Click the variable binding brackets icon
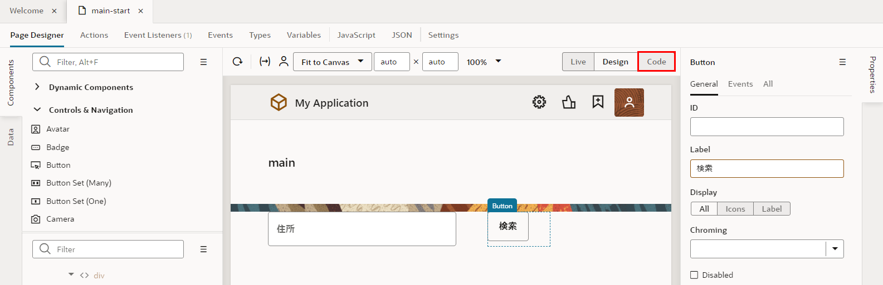Screen dimensions: 883x285 (x=265, y=62)
